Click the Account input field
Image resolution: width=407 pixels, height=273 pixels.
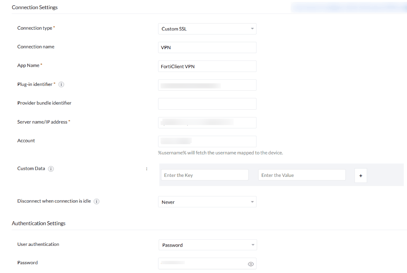[x=207, y=141]
